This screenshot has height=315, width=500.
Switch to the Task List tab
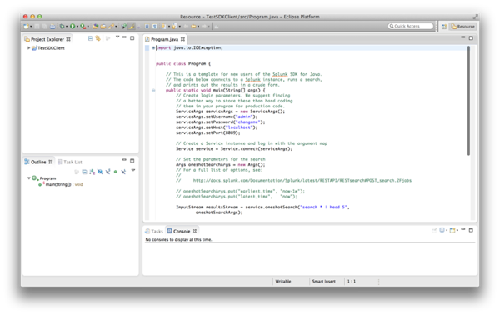[70, 162]
